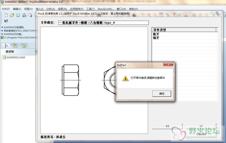This screenshot has width=226, height=143.
Task: Select 粗牙 in part type list
Action: (x=156, y=34)
